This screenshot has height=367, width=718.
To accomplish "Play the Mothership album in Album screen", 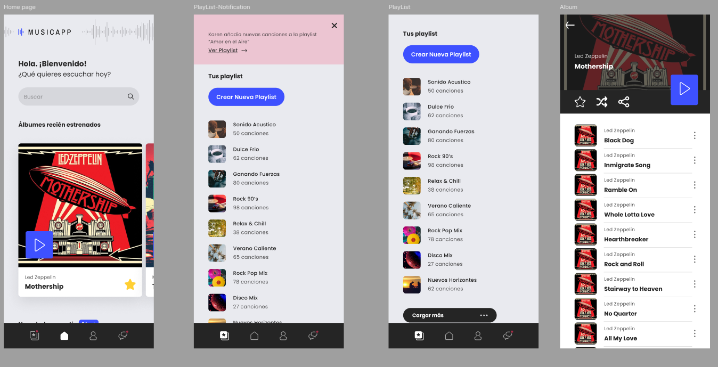I will (684, 89).
